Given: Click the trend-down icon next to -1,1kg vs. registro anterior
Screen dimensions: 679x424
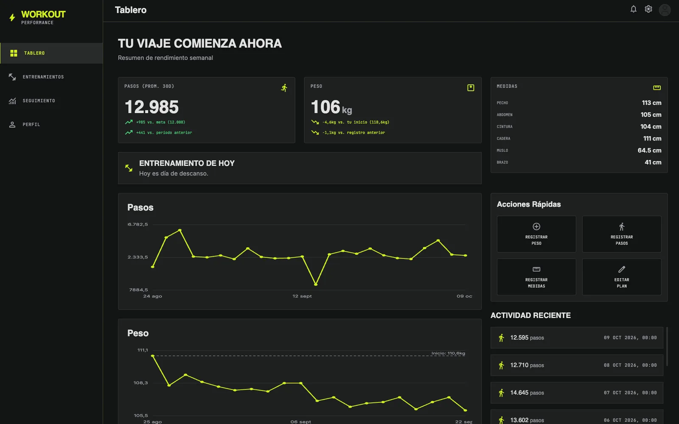Looking at the screenshot, I should (x=315, y=133).
